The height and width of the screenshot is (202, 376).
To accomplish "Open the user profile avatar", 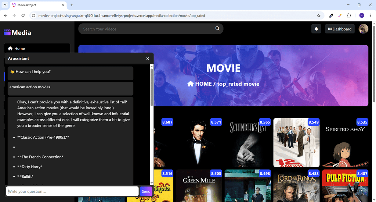I will click(363, 29).
